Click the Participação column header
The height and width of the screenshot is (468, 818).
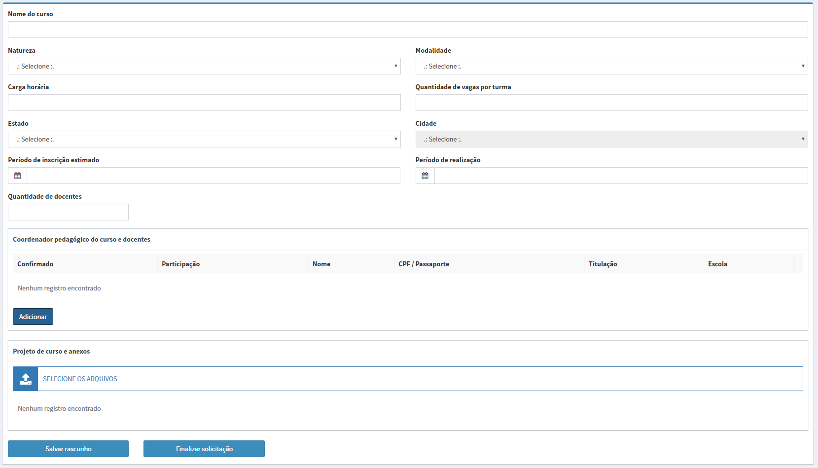(x=233, y=264)
